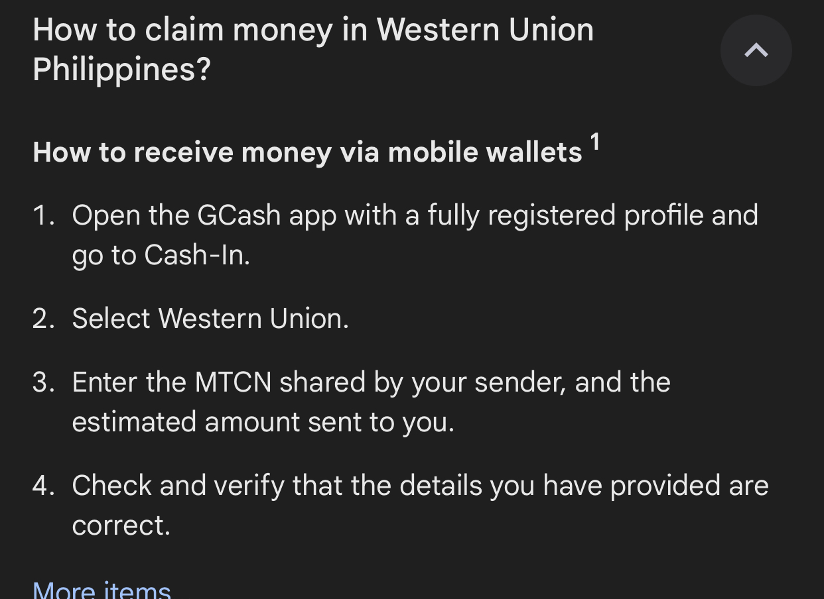Click the word 'MTCN' in step three
The image size is (824, 599).
click(x=233, y=382)
